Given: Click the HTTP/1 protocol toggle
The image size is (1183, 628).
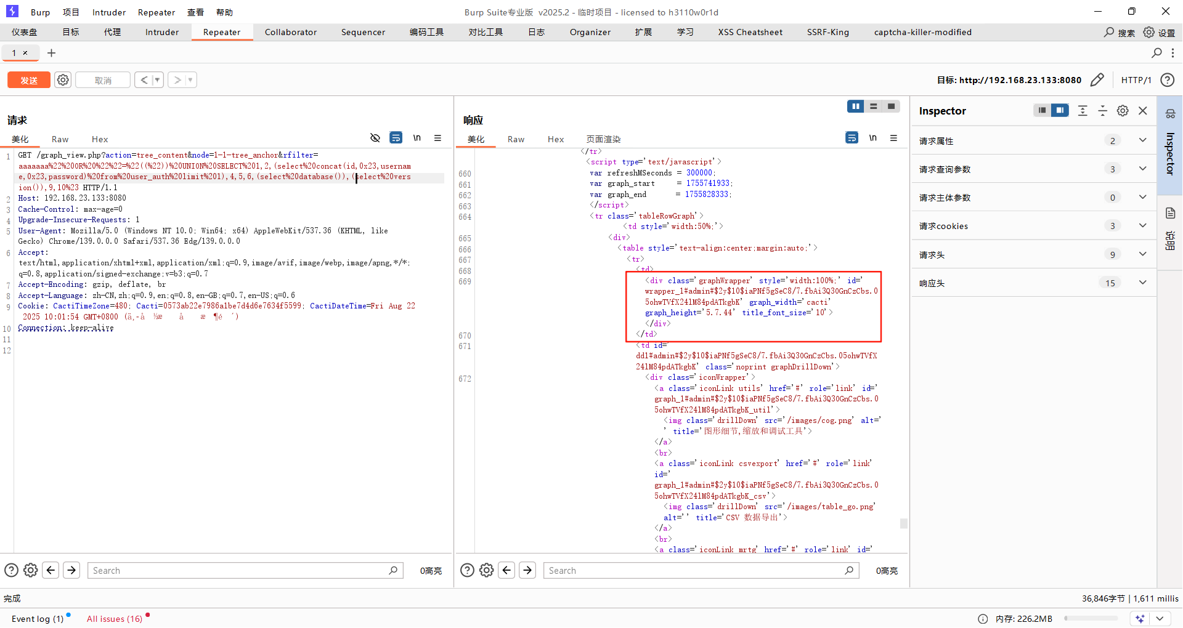Looking at the screenshot, I should (x=1136, y=80).
